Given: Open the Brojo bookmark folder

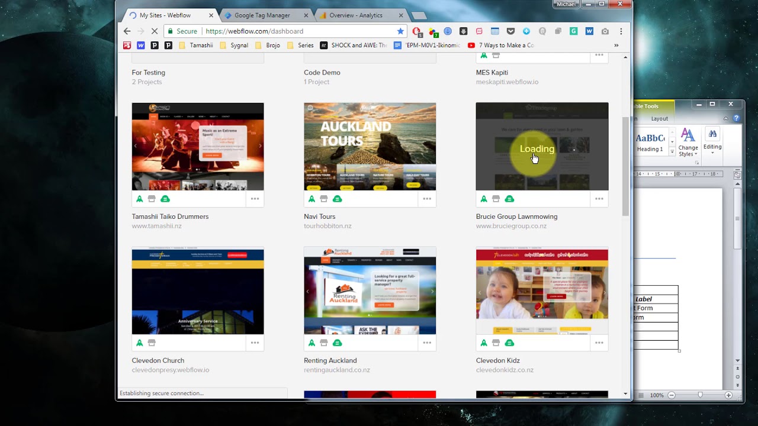Looking at the screenshot, I should (x=268, y=45).
